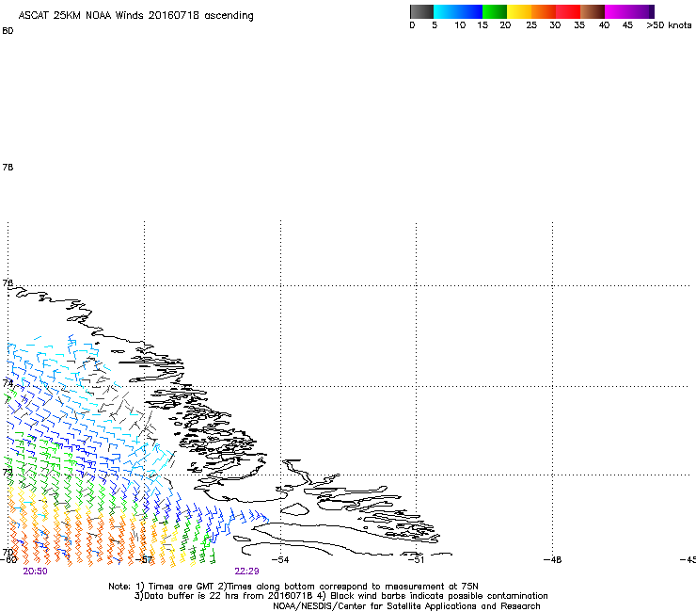
Task: Click the orange 25-30 knots color segment
Action: pos(544,11)
